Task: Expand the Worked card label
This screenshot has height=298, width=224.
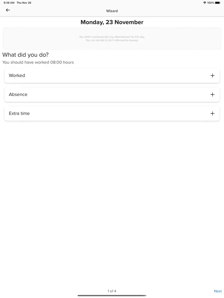Action: (17, 75)
